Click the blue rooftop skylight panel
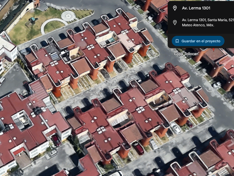Image resolution: width=234 pixels, height=176 pixels. (55, 56)
